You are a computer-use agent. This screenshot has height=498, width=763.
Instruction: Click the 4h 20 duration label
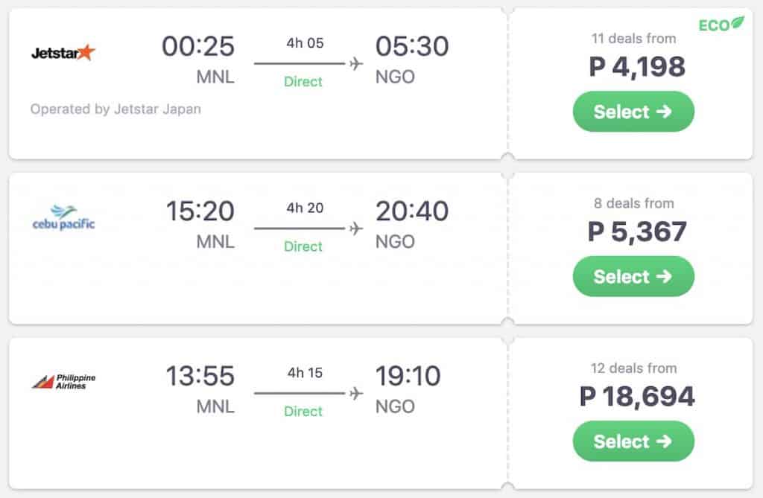[x=305, y=208]
